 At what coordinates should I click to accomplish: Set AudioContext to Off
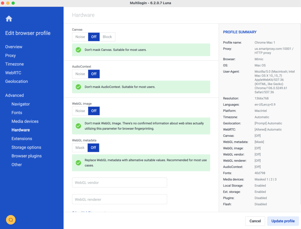coord(94,74)
